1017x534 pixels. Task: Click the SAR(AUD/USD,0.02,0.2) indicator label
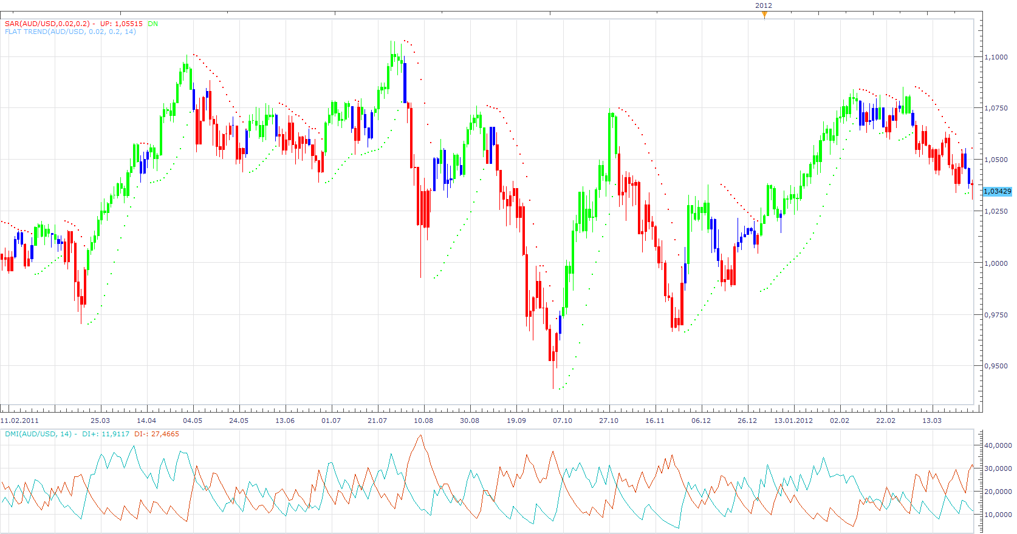coord(47,24)
